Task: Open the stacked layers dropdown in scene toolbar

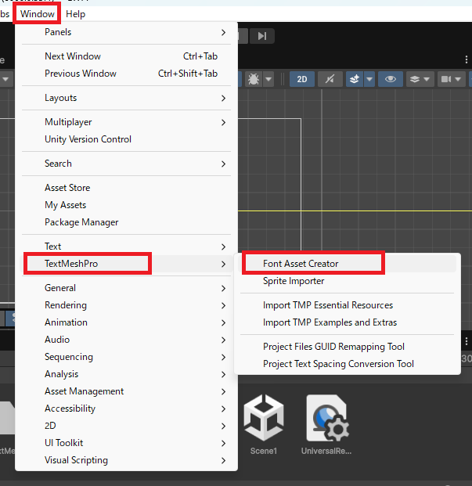Action: pos(420,79)
